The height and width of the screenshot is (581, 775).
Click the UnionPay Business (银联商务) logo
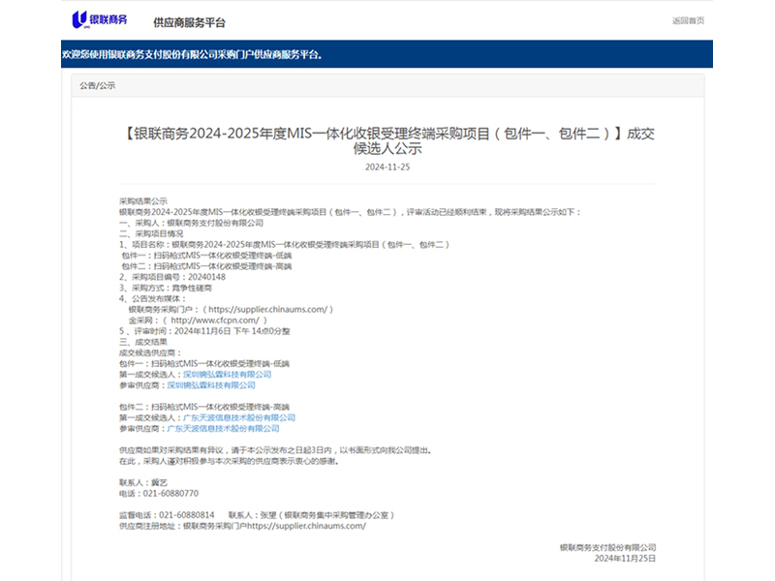tap(99, 19)
